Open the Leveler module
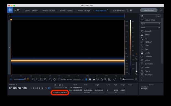The height and width of the screenshot is (106, 171). click(146, 53)
